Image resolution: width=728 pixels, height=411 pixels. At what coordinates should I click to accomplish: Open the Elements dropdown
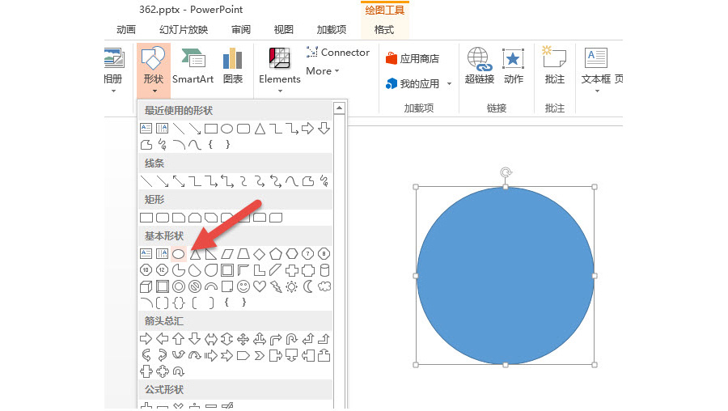[x=280, y=70]
